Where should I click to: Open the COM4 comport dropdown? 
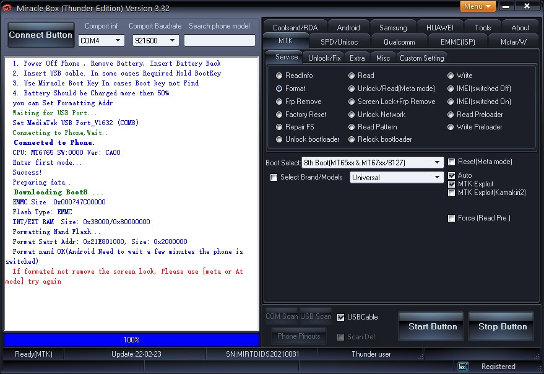[x=101, y=41]
